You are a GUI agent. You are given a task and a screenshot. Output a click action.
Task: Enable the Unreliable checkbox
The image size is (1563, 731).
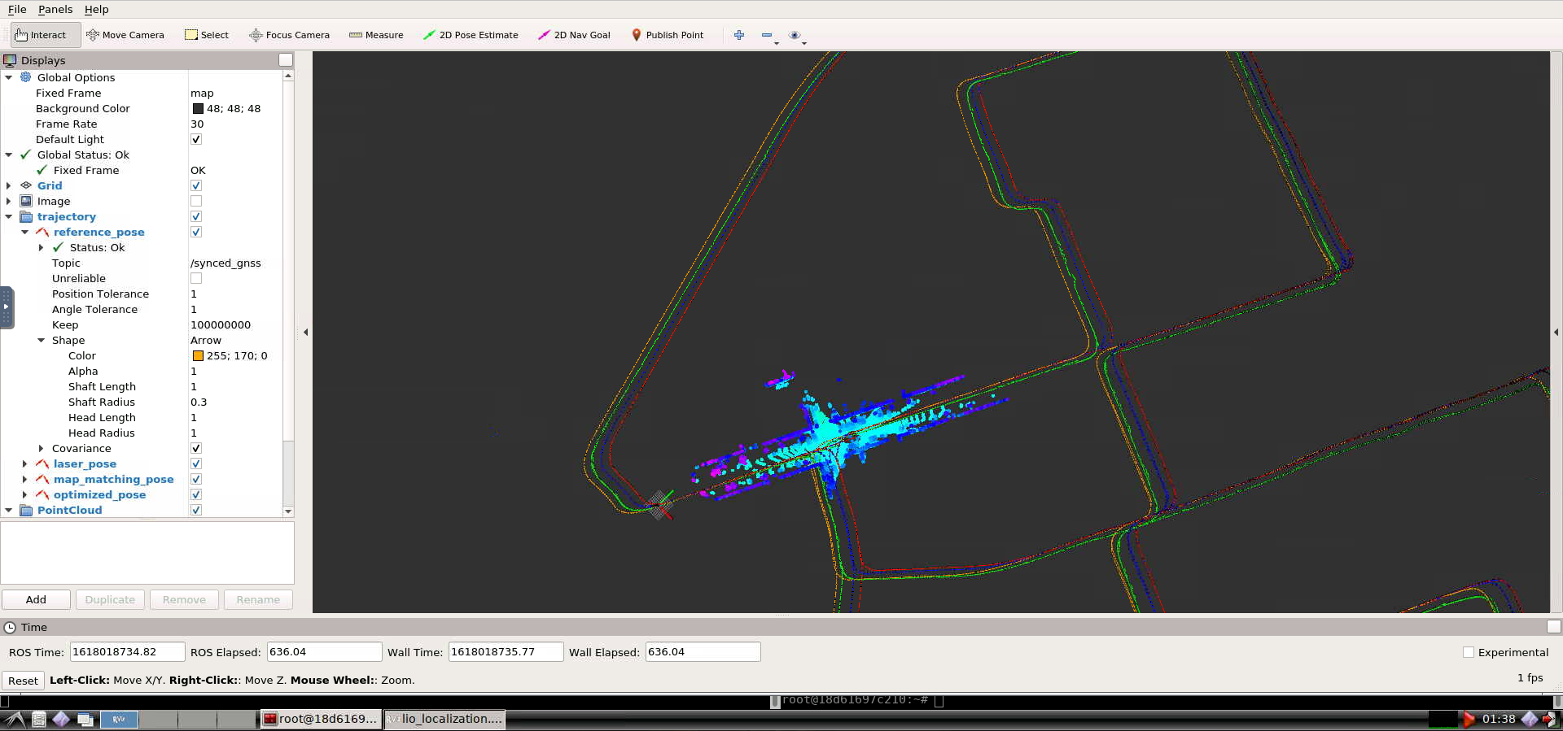pyautogui.click(x=196, y=278)
